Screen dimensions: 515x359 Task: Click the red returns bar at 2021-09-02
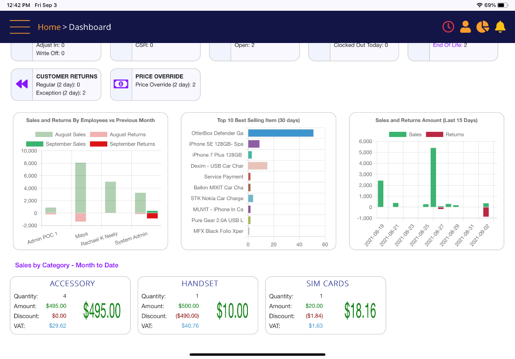[486, 212]
